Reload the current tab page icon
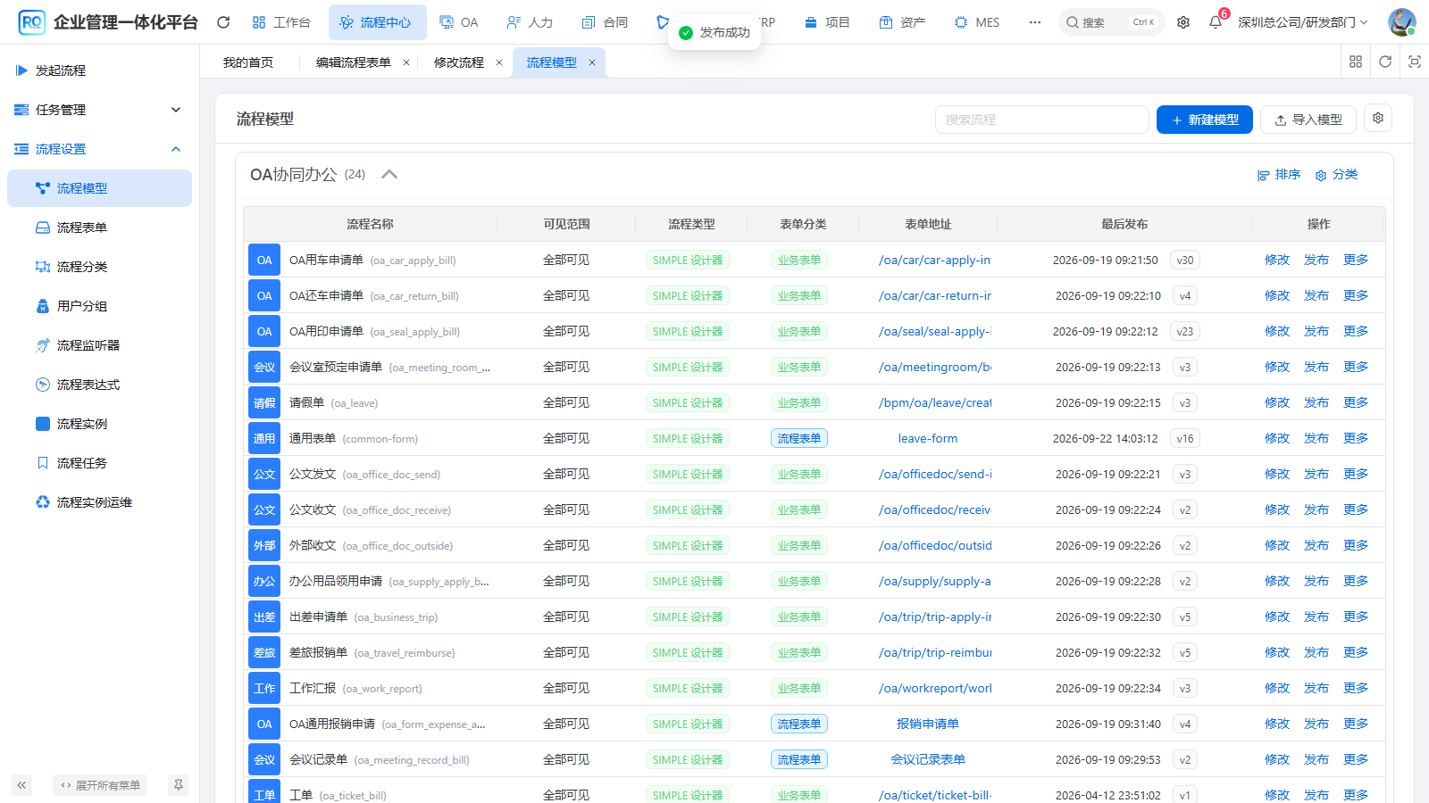This screenshot has width=1429, height=803. [x=1385, y=62]
